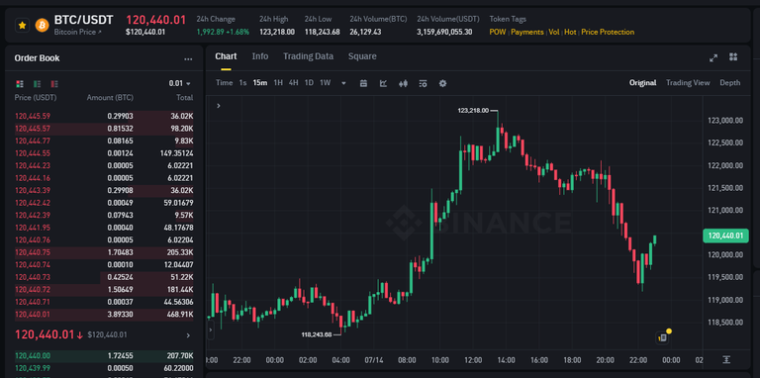This screenshot has width=760, height=378.
Task: Click the chart display options list icon
Action: coord(423,83)
